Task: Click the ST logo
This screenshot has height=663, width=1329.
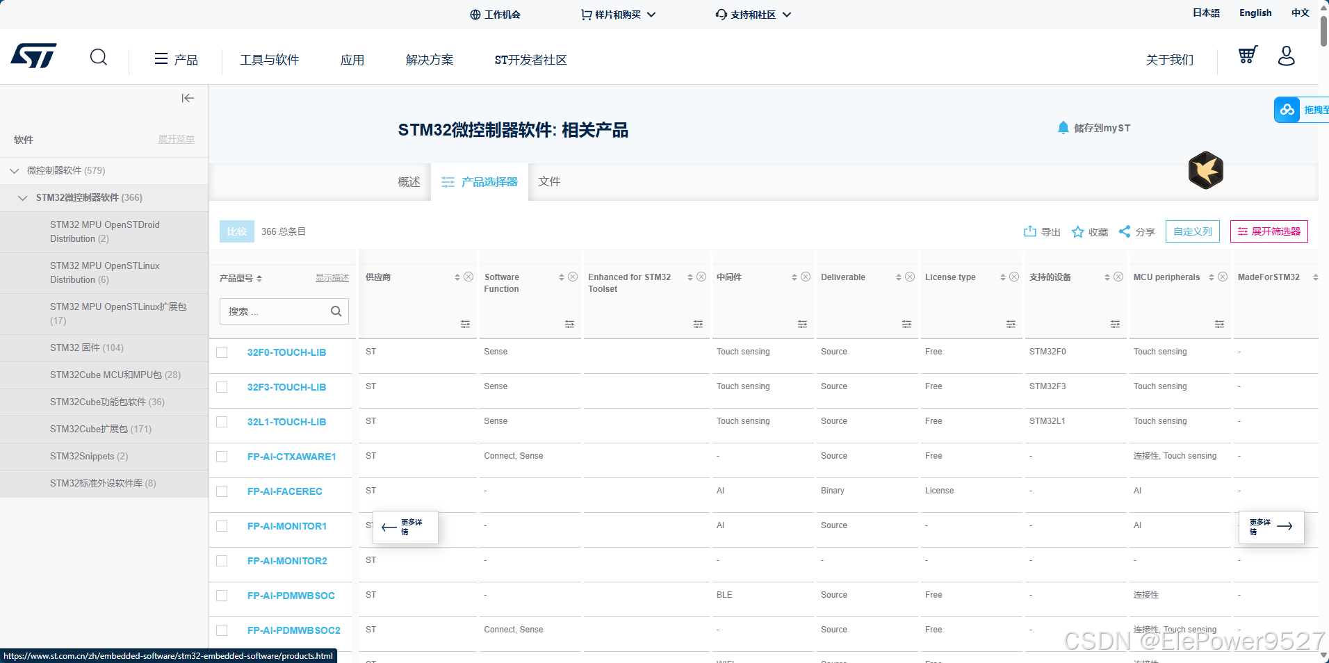Action: (x=33, y=56)
